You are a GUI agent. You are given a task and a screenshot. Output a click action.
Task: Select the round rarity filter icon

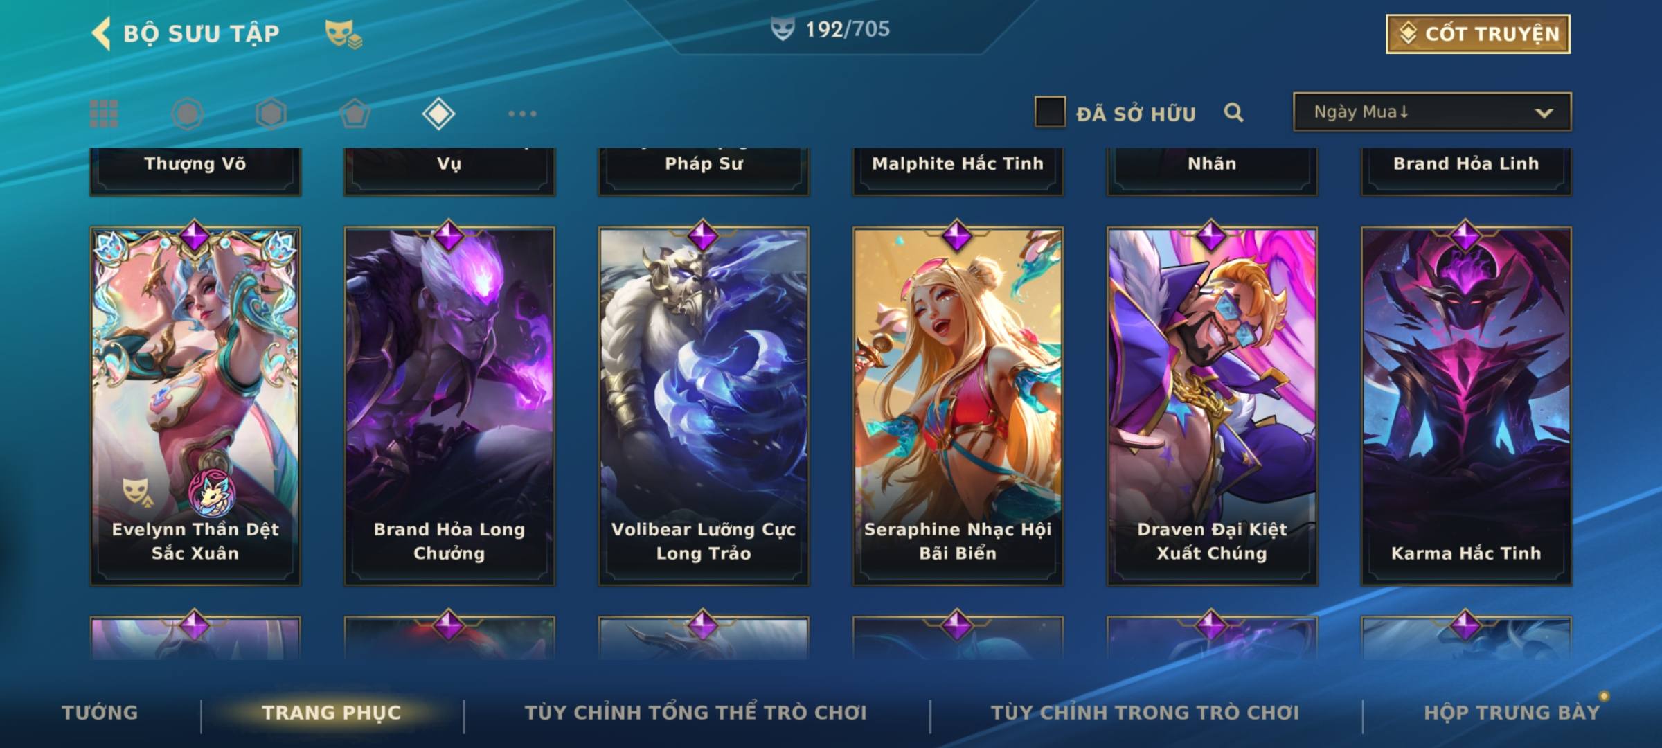(x=188, y=114)
